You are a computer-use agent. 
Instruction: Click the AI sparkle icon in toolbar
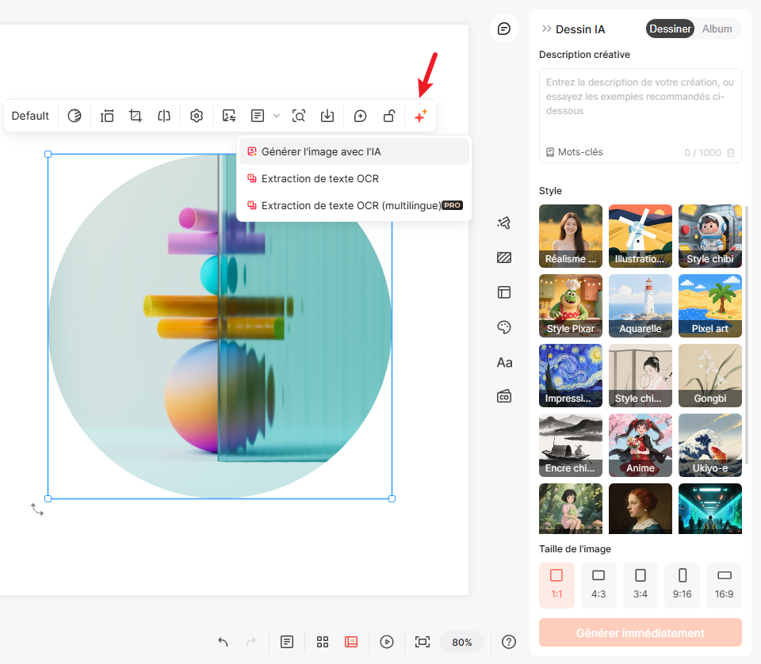pyautogui.click(x=420, y=116)
